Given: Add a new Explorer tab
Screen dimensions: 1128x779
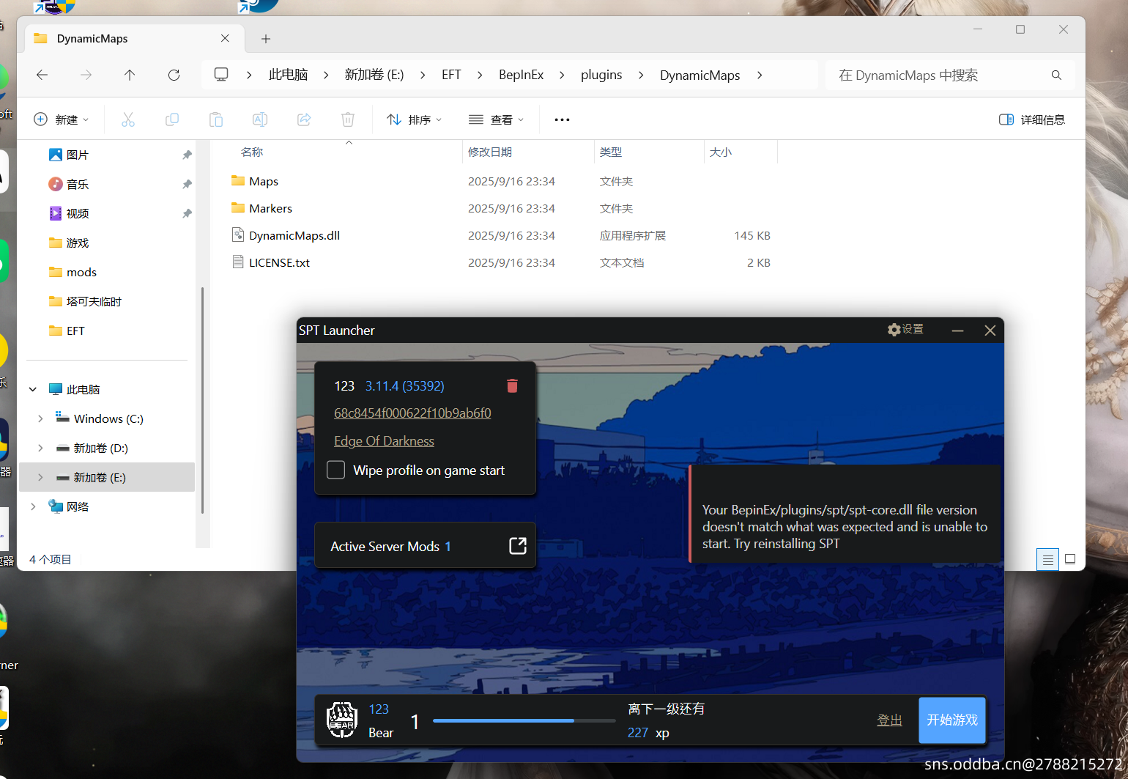Looking at the screenshot, I should (x=266, y=38).
